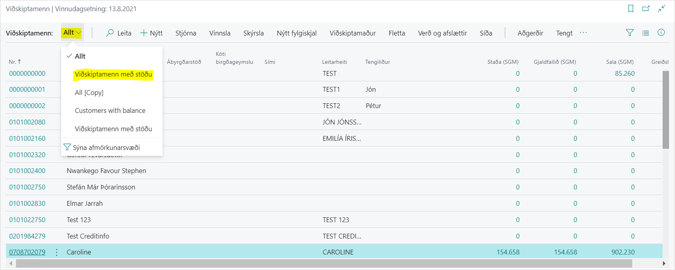The width and height of the screenshot is (675, 270).
Task: Select the checked Allt view option
Action: (x=80, y=56)
